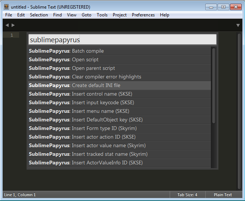Image resolution: width=245 pixels, height=201 pixels.
Task: Select Create default INI file command
Action: (120, 86)
